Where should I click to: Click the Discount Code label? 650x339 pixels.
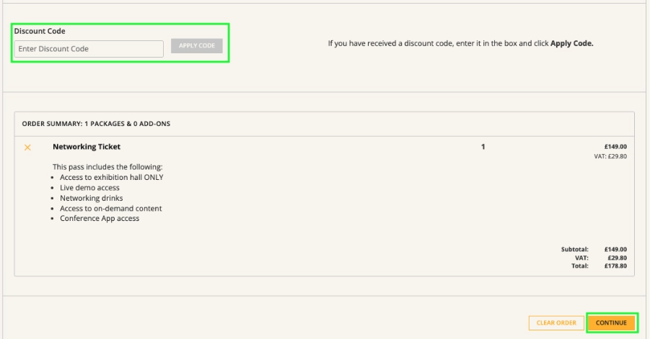click(35, 31)
